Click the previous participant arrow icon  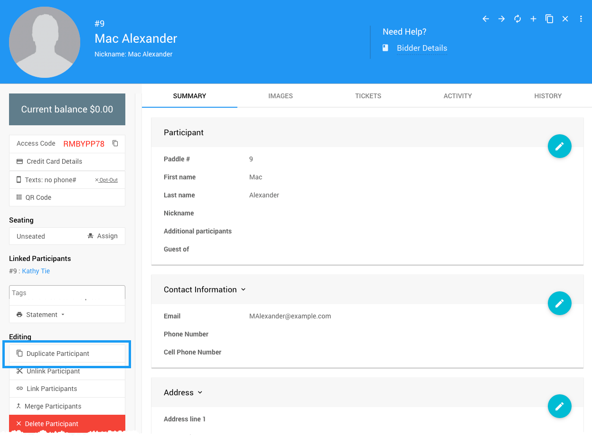click(486, 19)
